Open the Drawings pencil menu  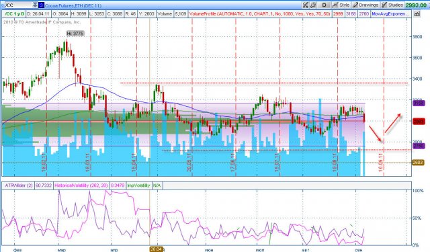point(365,5)
